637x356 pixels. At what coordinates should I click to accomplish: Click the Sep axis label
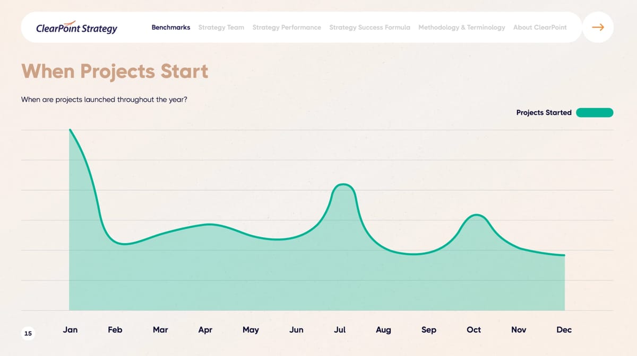click(428, 330)
